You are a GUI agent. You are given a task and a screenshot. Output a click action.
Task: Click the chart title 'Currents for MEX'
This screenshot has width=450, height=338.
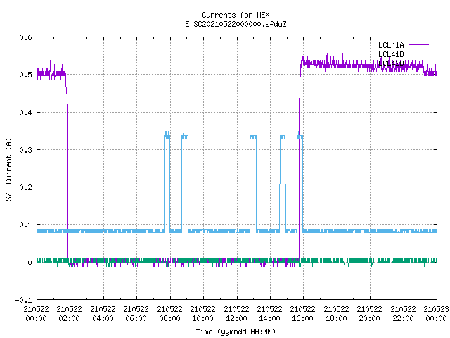coord(236,15)
